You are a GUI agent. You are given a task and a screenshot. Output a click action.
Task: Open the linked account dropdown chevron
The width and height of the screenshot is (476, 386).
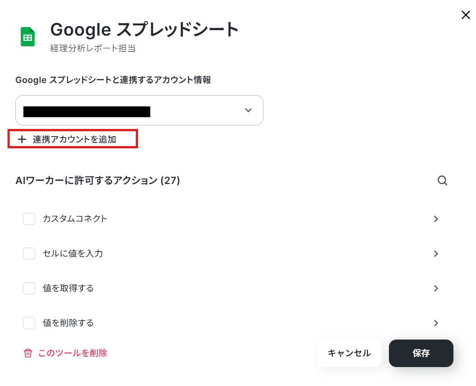[x=248, y=110]
